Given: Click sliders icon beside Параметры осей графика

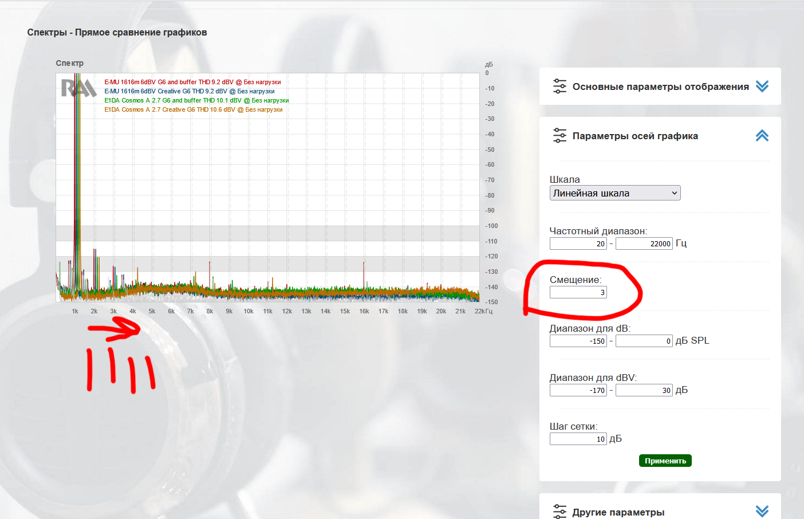Looking at the screenshot, I should 559,136.
